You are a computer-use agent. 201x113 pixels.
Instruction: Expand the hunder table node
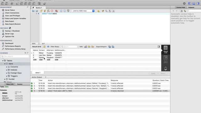(5, 79)
